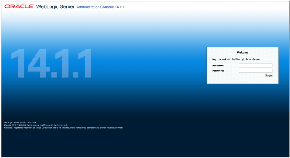This screenshot has height=158, width=290.
Task: Click the Login button
Action: pyautogui.click(x=269, y=75)
